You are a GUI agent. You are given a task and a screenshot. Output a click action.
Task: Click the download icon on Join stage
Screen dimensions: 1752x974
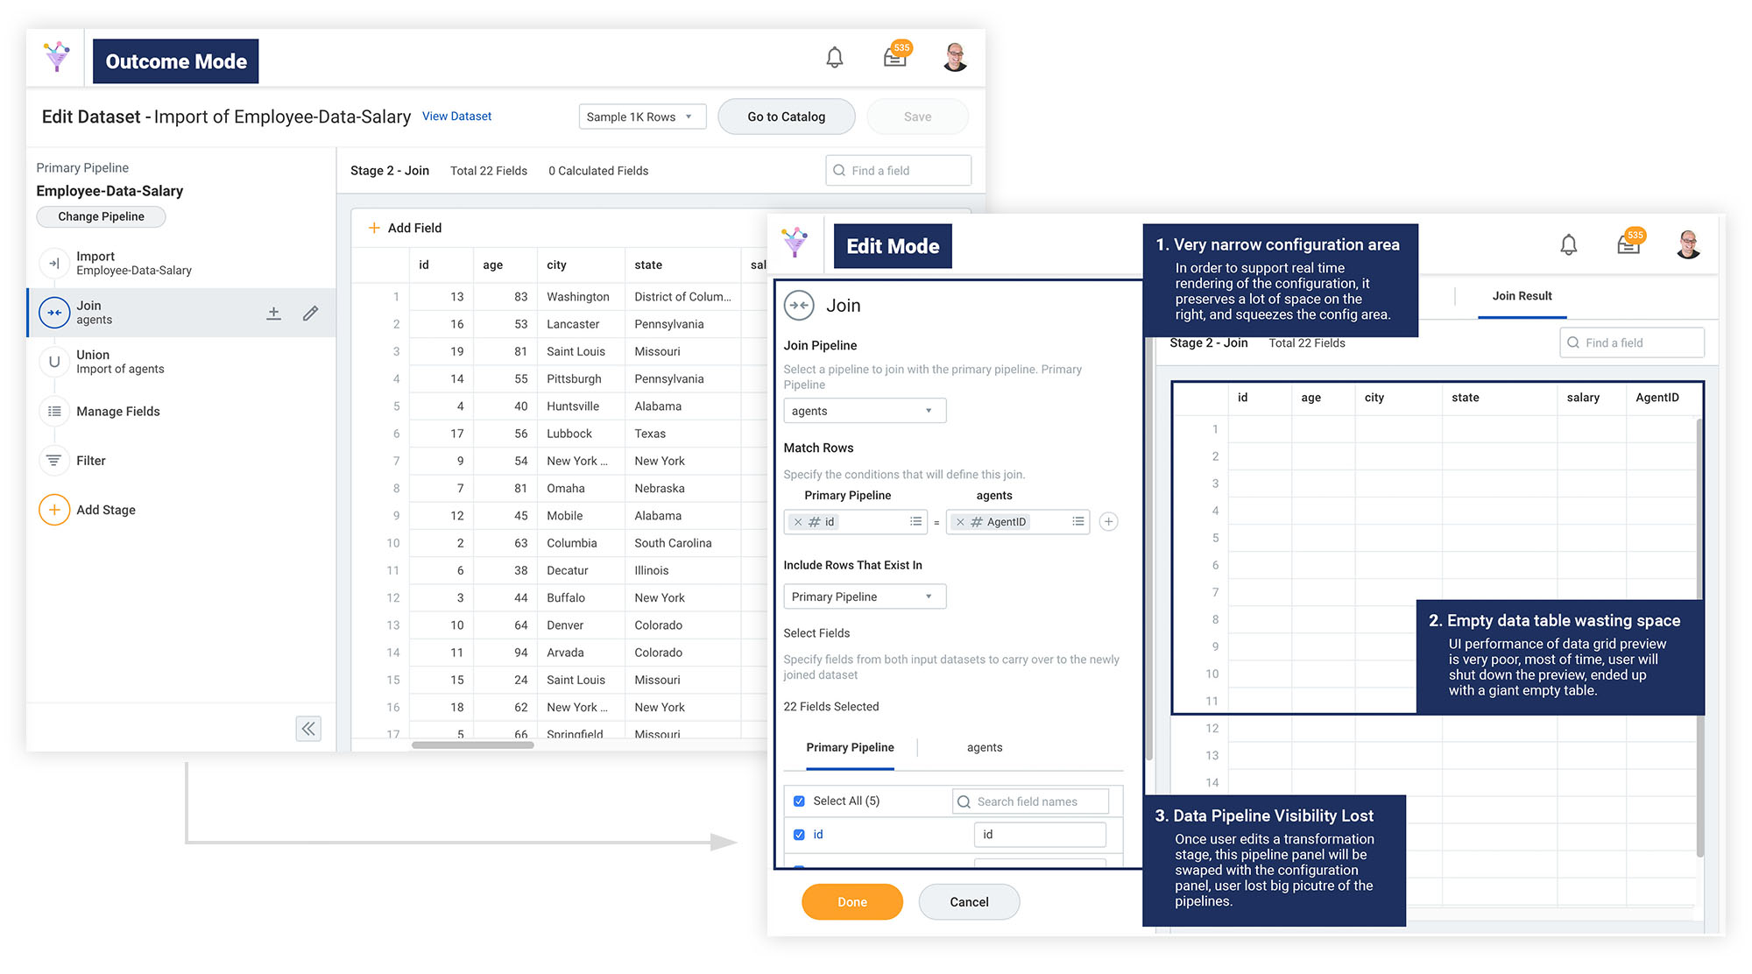coord(273,314)
